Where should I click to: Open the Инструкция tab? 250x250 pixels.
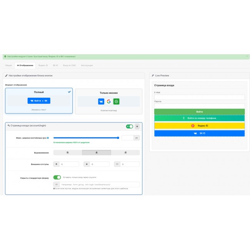click(87, 65)
